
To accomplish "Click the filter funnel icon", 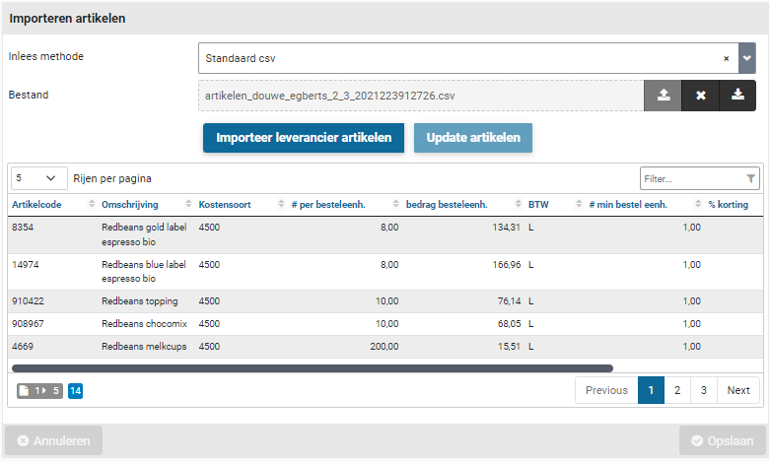I will pyautogui.click(x=751, y=179).
